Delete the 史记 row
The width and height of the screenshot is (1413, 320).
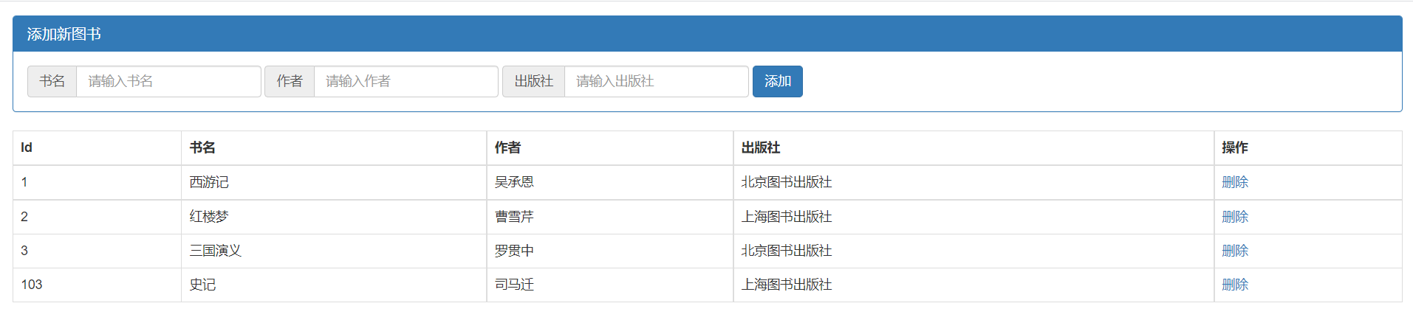(1235, 285)
